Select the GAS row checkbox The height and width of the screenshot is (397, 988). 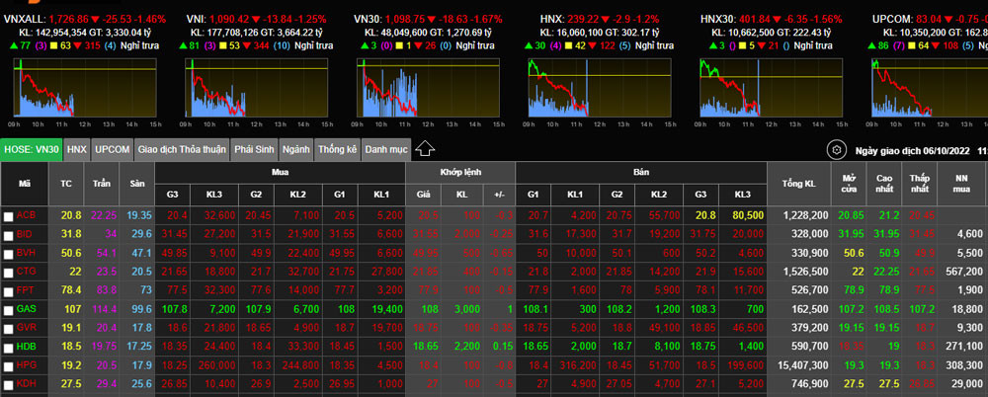[9, 310]
